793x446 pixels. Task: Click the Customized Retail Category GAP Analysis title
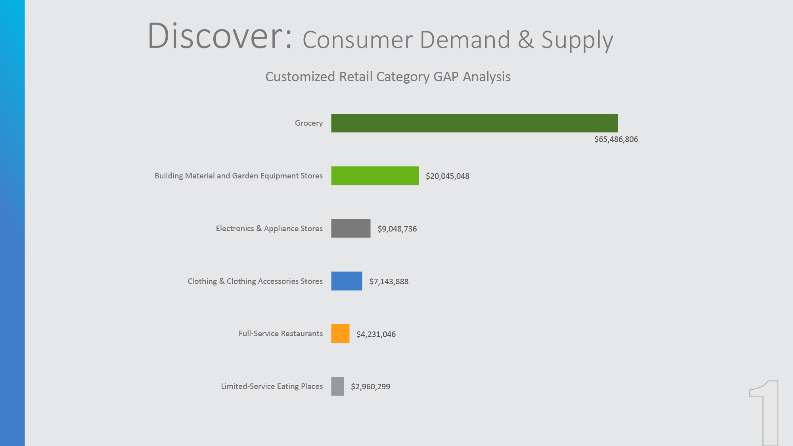tap(388, 77)
